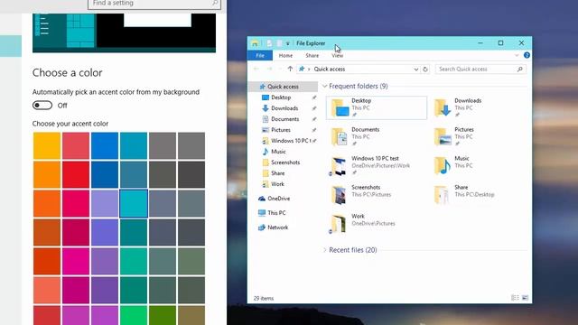Click the Search Quick access input field
Screen dimensions: 578x325
pos(480,70)
